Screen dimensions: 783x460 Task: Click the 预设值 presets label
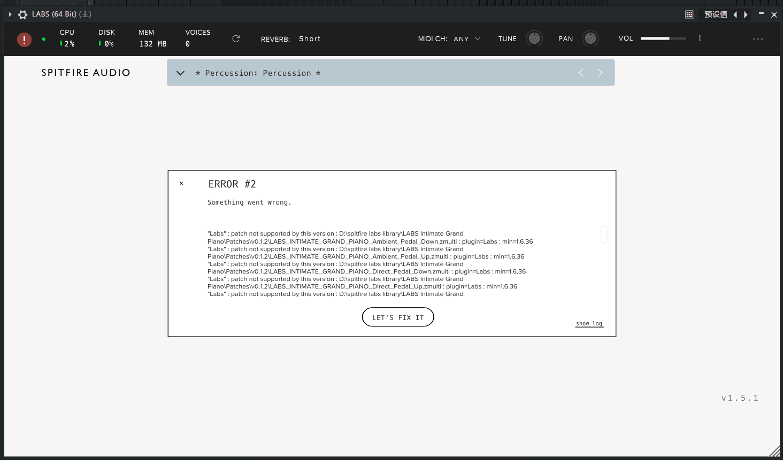point(716,14)
